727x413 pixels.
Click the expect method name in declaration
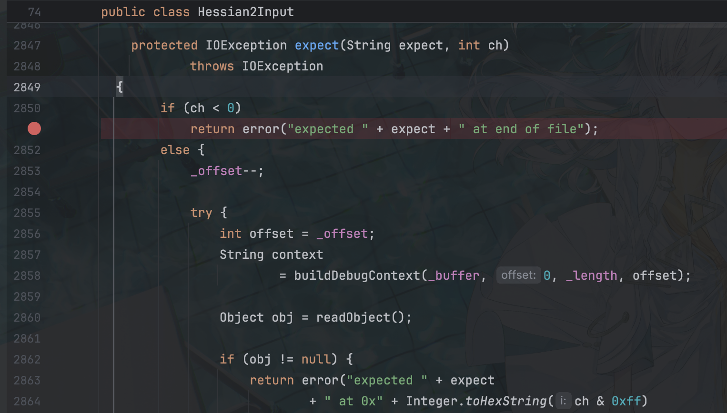[316, 45]
